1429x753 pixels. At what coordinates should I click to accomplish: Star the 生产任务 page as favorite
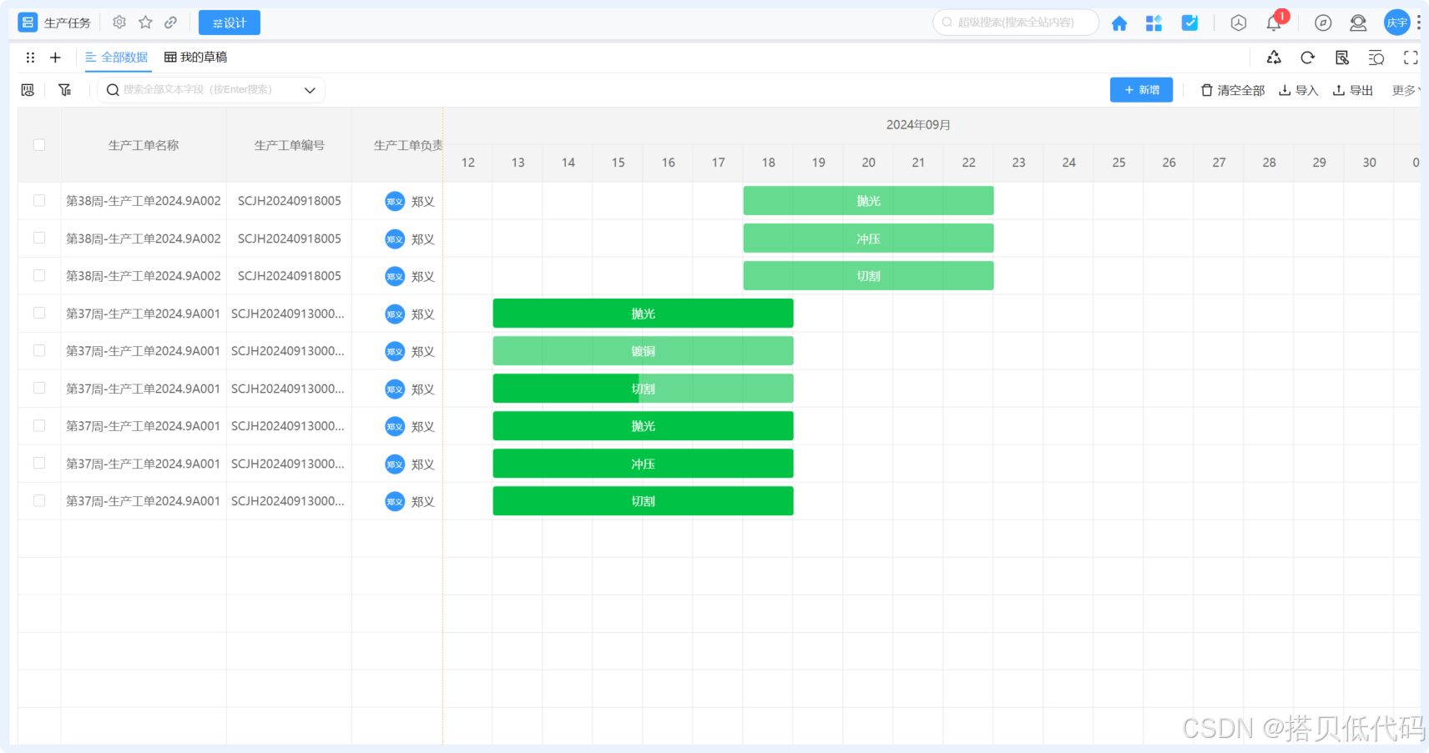[x=145, y=23]
